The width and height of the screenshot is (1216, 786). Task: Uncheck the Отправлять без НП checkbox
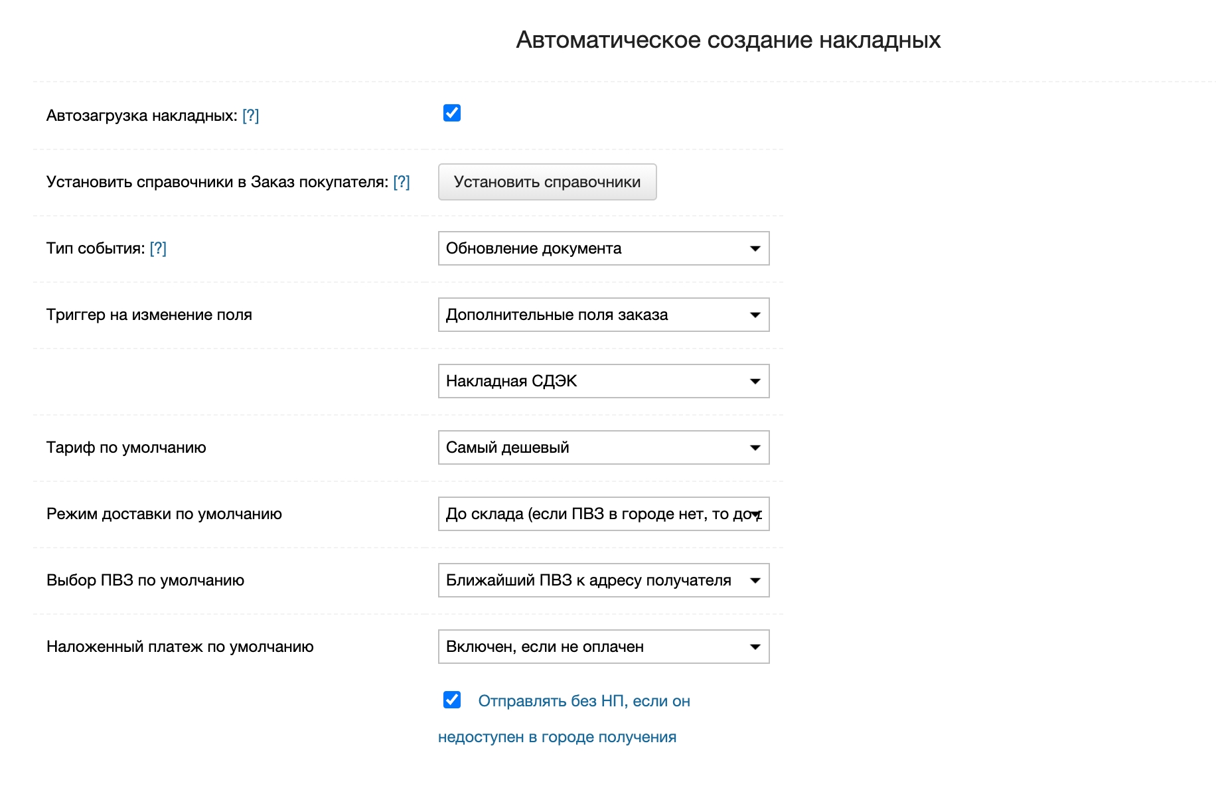452,700
